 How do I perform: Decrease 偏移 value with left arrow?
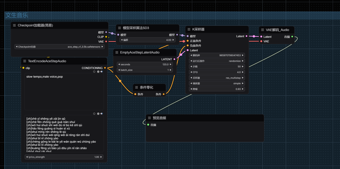(122, 40)
